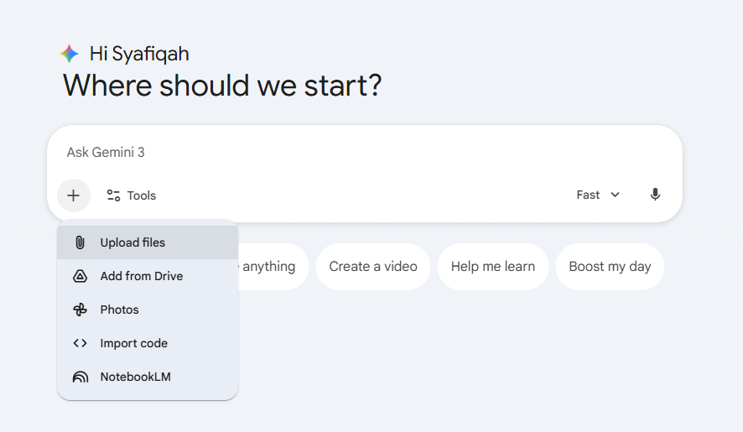
Task: Expand the Fast model dropdown
Action: (598, 195)
